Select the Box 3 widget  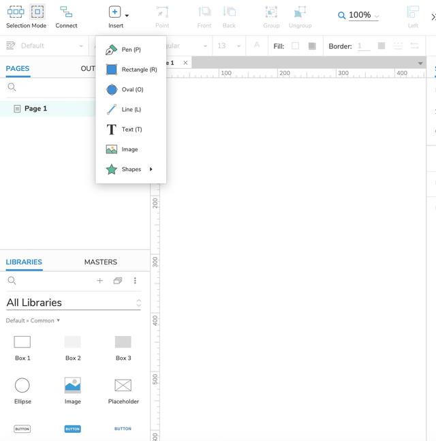pos(123,348)
